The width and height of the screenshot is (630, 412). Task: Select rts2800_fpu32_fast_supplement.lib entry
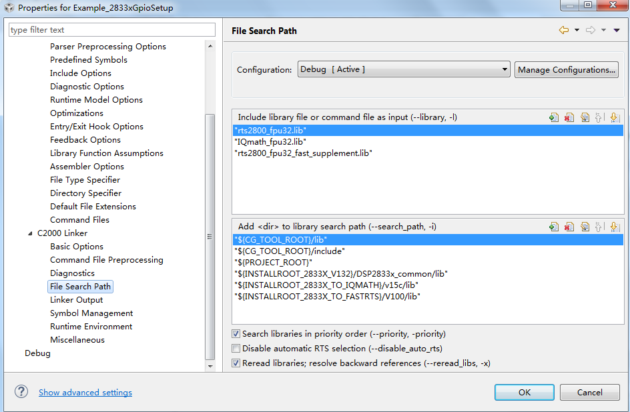(x=428, y=153)
